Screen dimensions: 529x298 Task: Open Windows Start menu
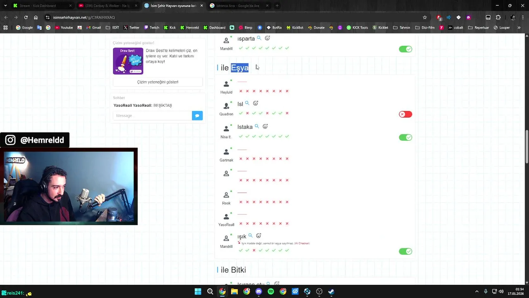(x=198, y=291)
